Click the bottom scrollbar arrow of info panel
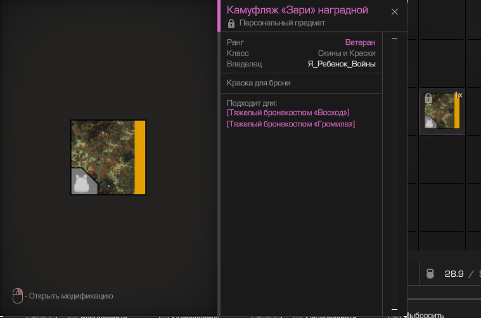This screenshot has width=481, height=318. (394, 309)
